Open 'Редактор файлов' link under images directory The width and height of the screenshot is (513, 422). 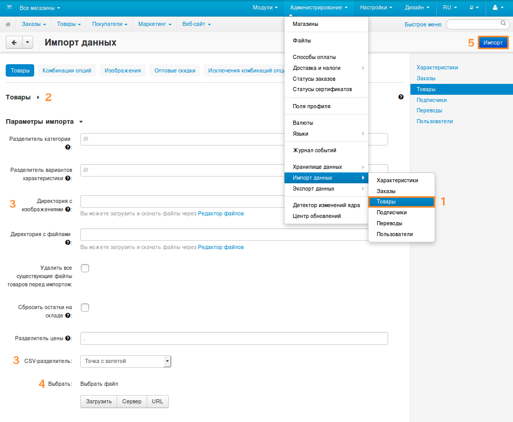(221, 213)
